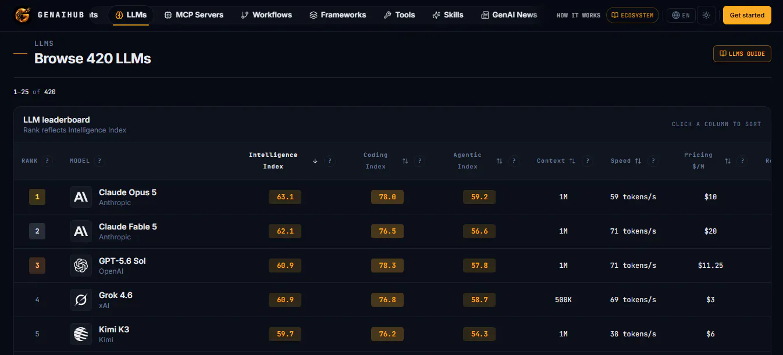Open the Skills tab
The image size is (783, 355).
tap(448, 15)
